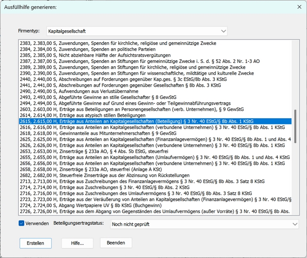Expand the Beteiligungsertragstatus dropdown arrow
The height and width of the screenshot is (258, 307).
[x=295, y=224]
